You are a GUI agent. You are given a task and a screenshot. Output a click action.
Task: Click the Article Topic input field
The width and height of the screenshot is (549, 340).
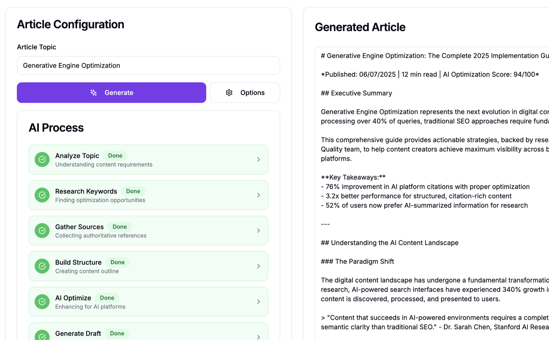click(x=148, y=66)
